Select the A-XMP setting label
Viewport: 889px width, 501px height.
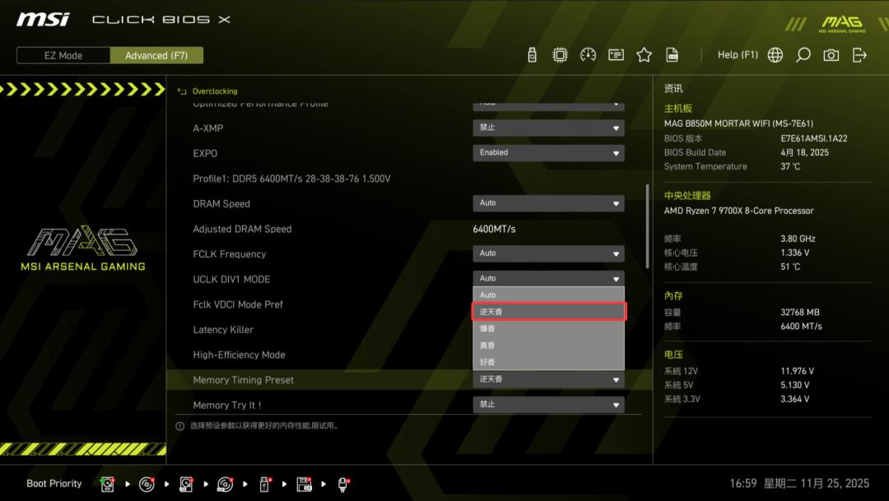pyautogui.click(x=208, y=128)
